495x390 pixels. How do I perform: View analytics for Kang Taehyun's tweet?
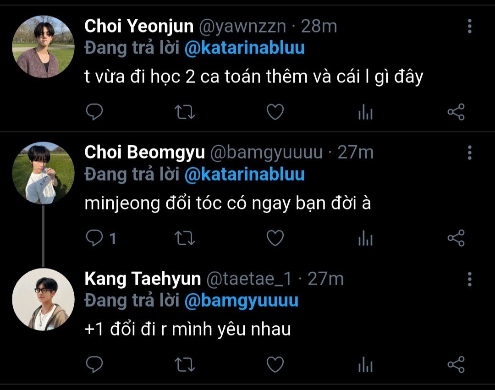(x=365, y=365)
